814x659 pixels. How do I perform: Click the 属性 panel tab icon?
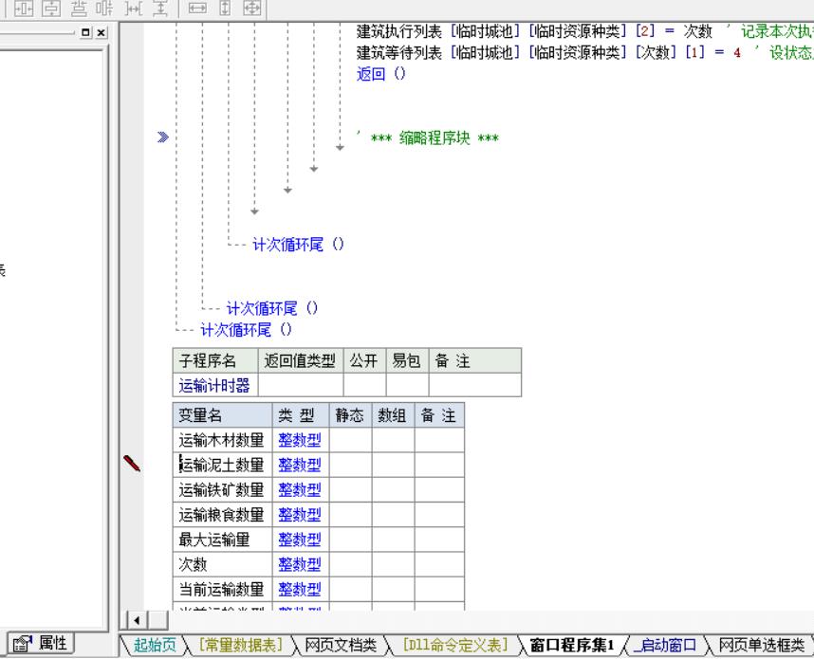(x=22, y=644)
